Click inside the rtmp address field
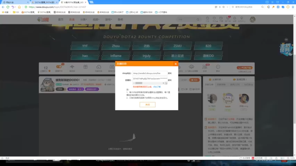 (150, 73)
